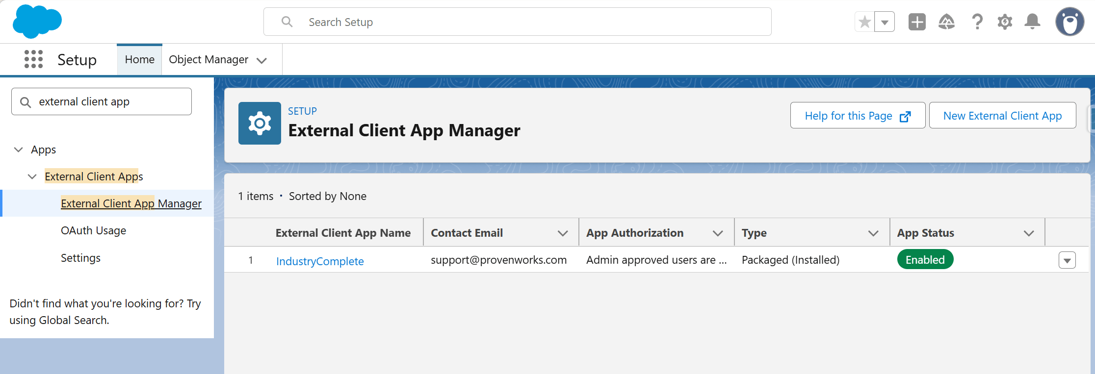The width and height of the screenshot is (1095, 374).
Task: Open App Status column menu chevron
Action: (x=1029, y=233)
